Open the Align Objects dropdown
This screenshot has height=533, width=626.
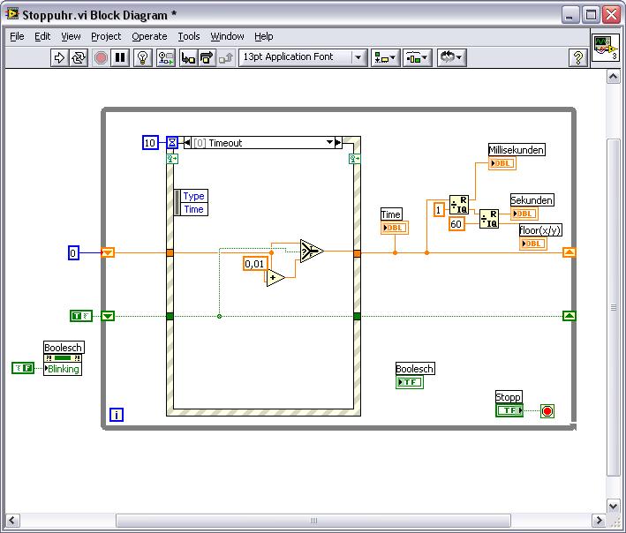(x=385, y=57)
